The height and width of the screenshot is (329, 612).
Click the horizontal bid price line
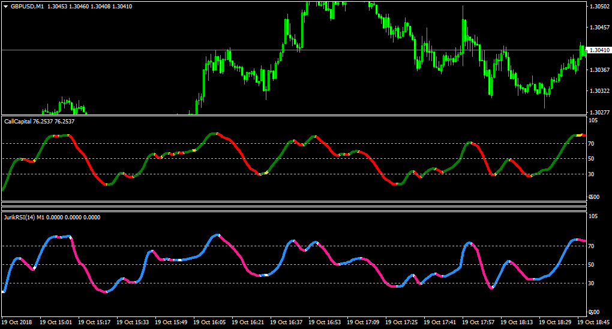click(294, 50)
